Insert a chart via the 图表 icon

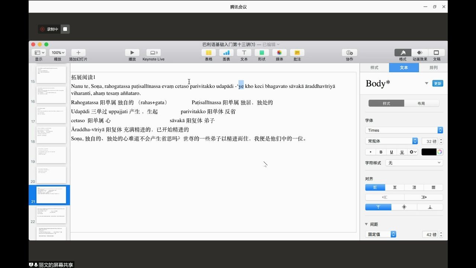point(226,53)
